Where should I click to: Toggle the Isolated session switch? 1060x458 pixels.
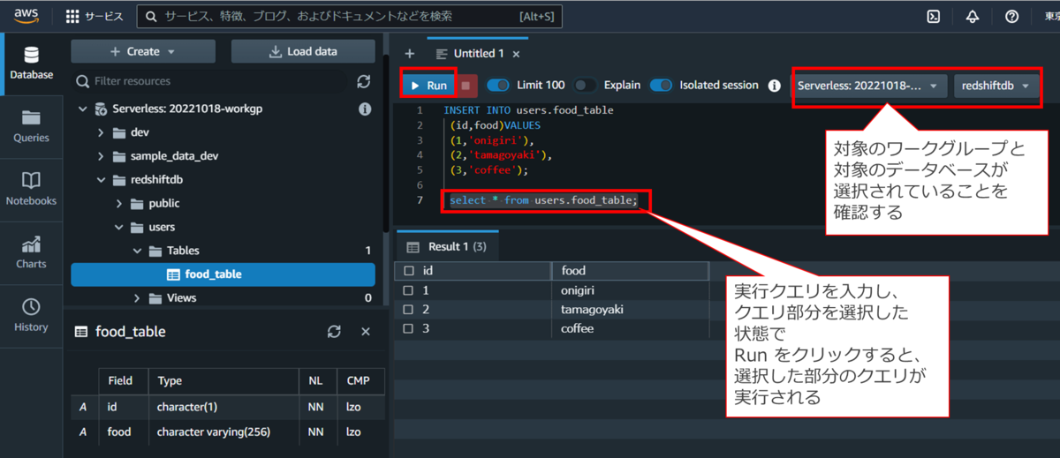click(x=661, y=86)
